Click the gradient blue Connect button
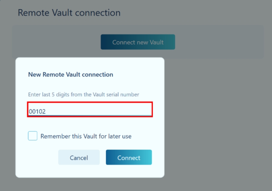The width and height of the screenshot is (272, 191). tap(129, 157)
